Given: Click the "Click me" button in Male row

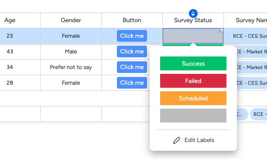Looking at the screenshot, I should [132, 51].
